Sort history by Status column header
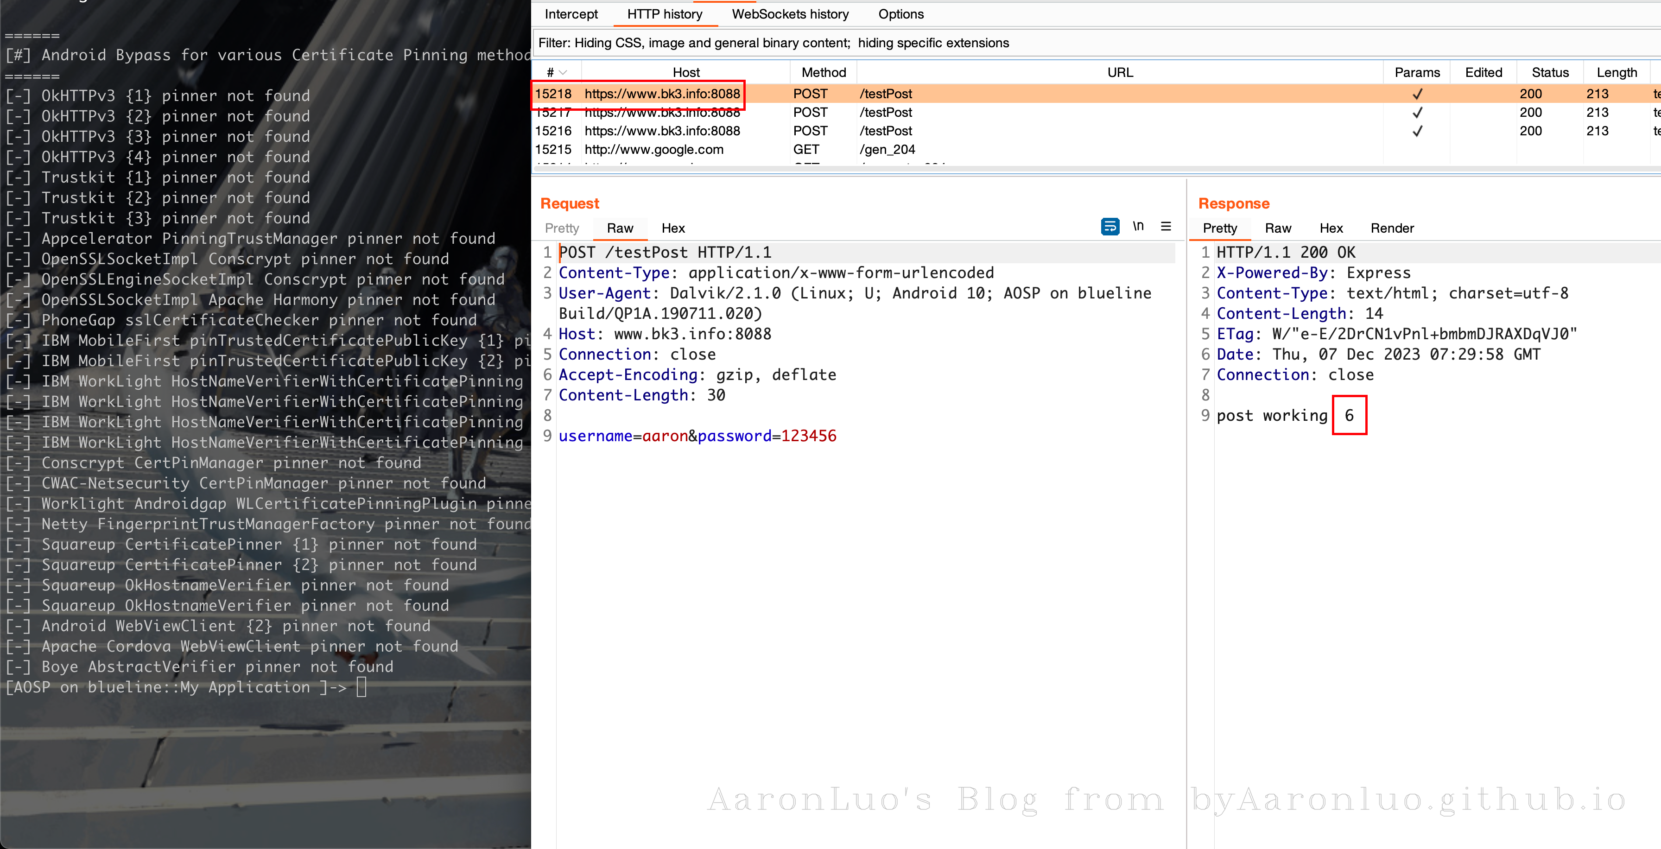Screen dimensions: 1661x849 click(x=1549, y=73)
